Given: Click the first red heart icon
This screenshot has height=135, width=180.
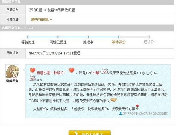Looking at the screenshot, I should 32,70.
